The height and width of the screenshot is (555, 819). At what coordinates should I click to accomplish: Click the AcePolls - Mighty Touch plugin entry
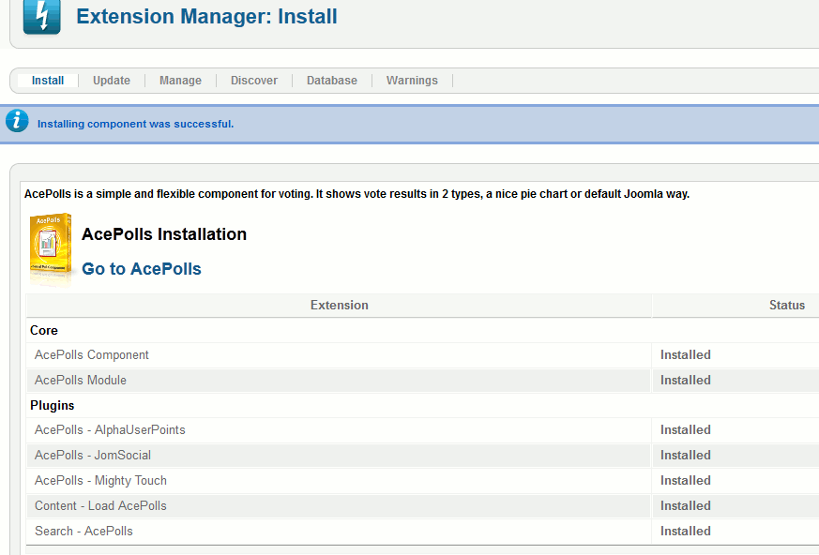coord(100,481)
